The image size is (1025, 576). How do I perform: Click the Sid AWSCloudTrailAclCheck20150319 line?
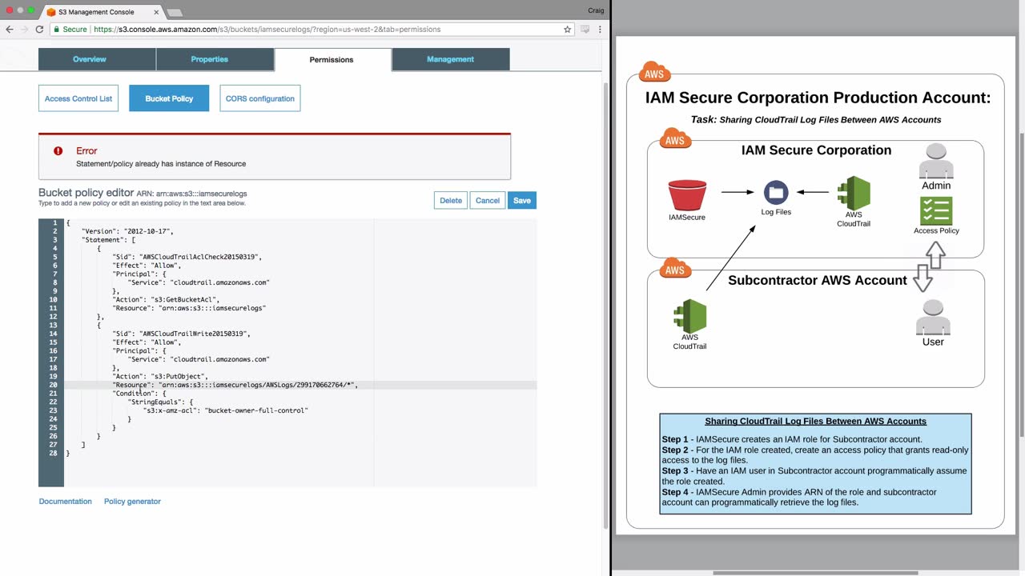(x=187, y=257)
